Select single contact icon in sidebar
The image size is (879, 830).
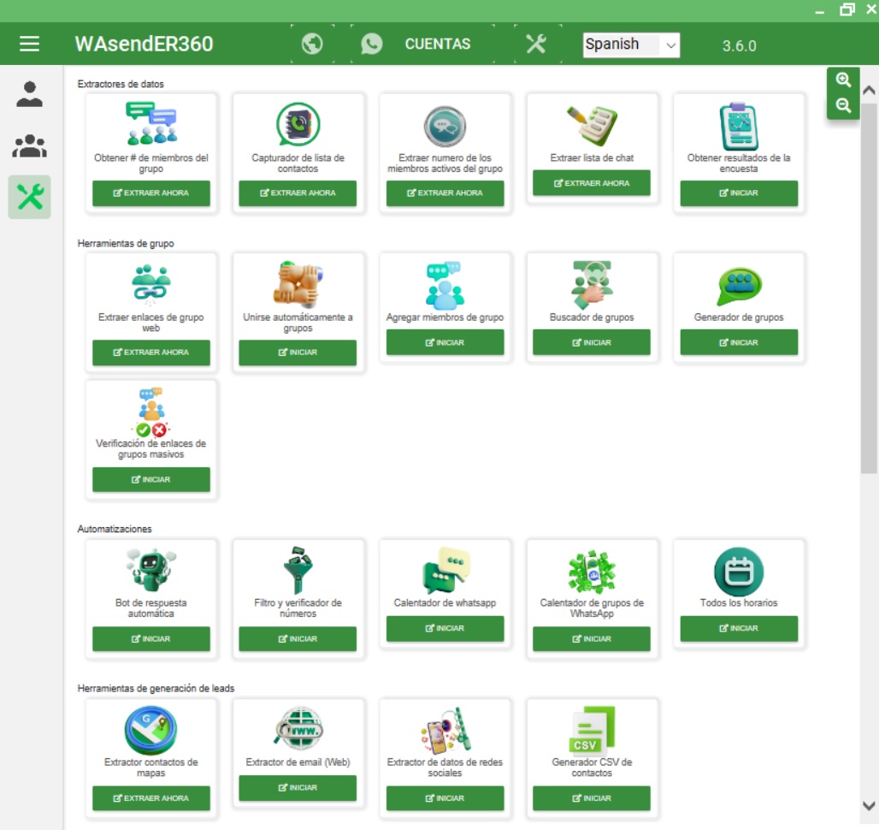[x=30, y=94]
